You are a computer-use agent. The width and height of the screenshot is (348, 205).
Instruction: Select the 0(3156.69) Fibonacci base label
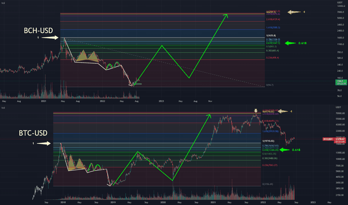(x=268, y=184)
